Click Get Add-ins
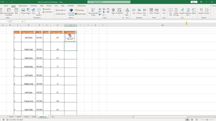Image resolution: width=216 pixels, height=121 pixels. tap(61, 10)
